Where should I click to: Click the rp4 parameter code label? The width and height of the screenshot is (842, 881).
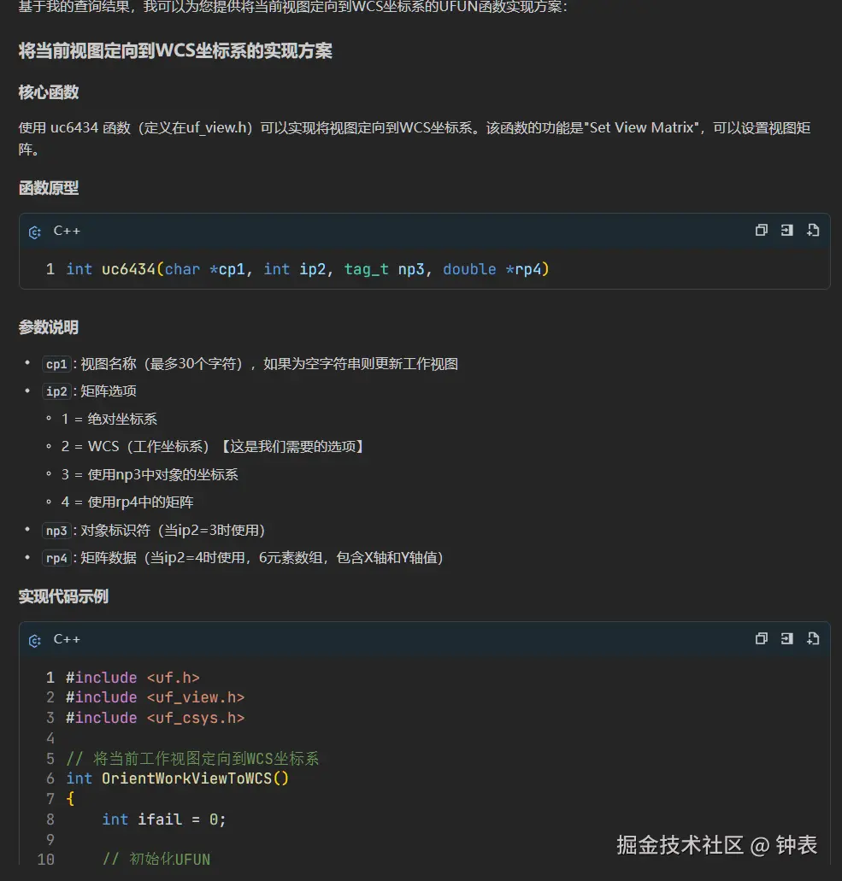pyautogui.click(x=56, y=558)
